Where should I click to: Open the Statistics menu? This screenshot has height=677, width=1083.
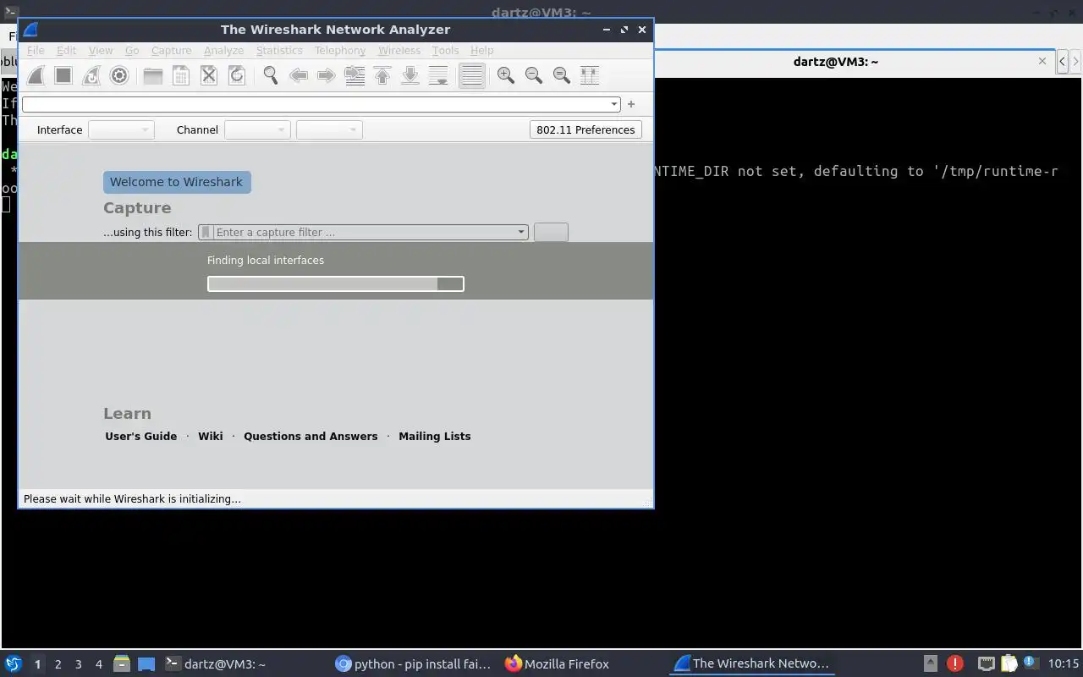click(279, 50)
